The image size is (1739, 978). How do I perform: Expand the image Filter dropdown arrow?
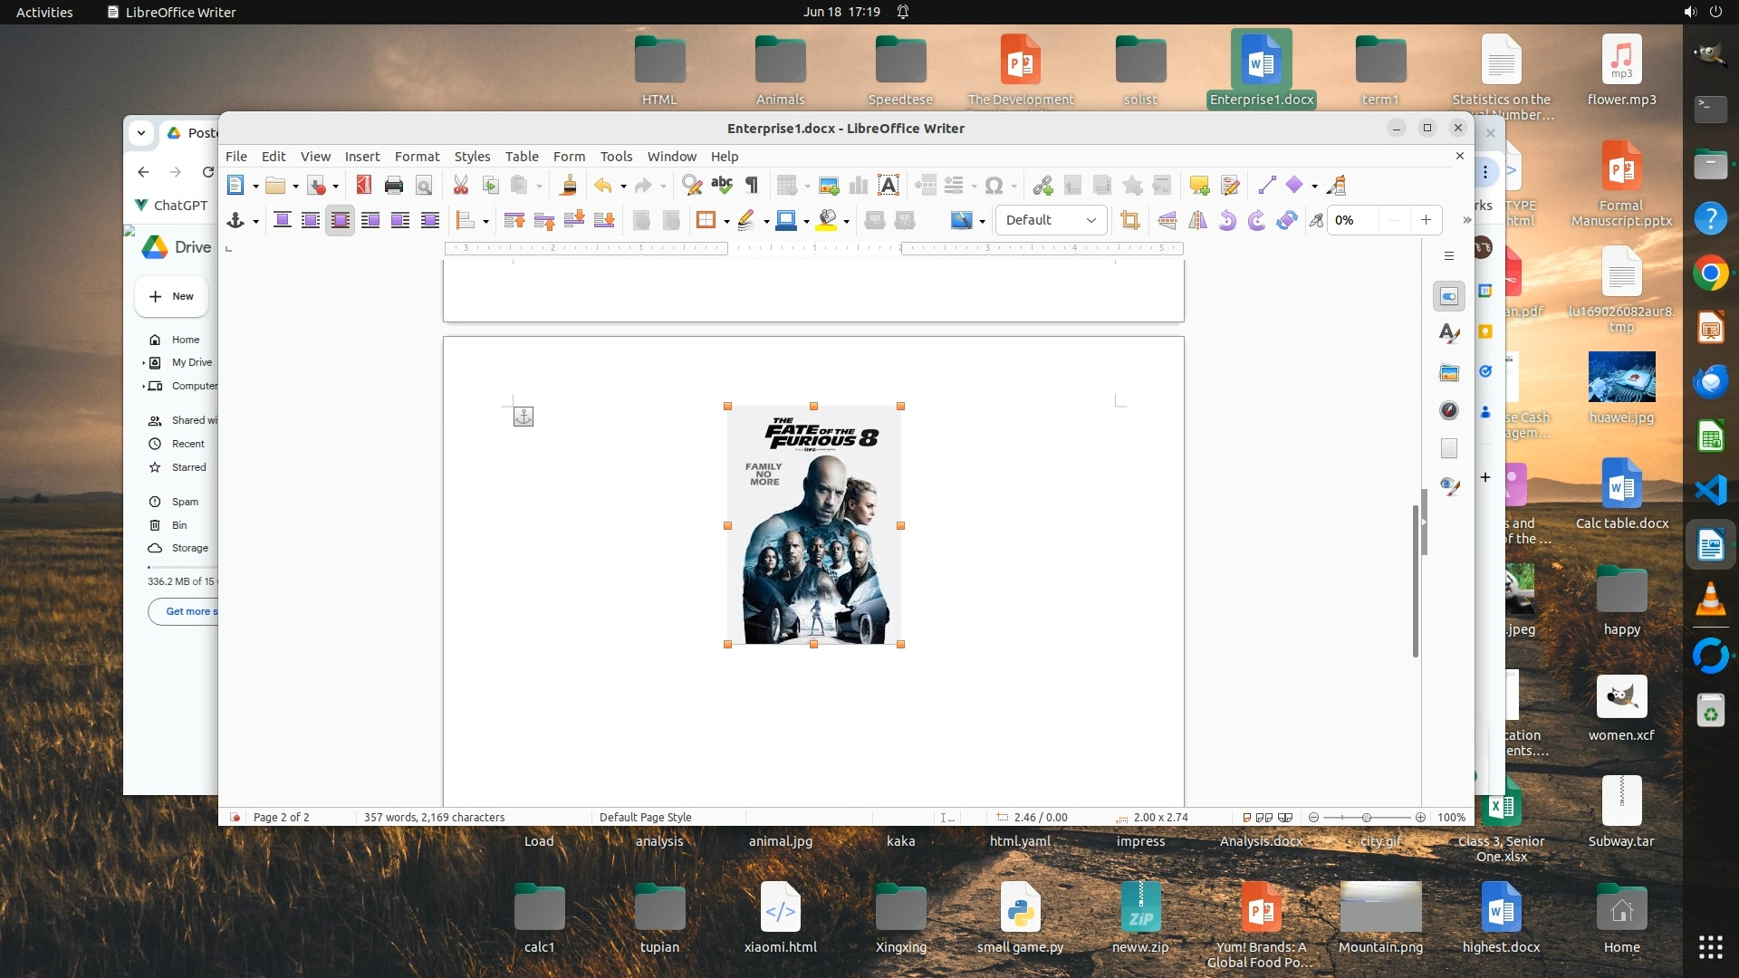tap(982, 221)
